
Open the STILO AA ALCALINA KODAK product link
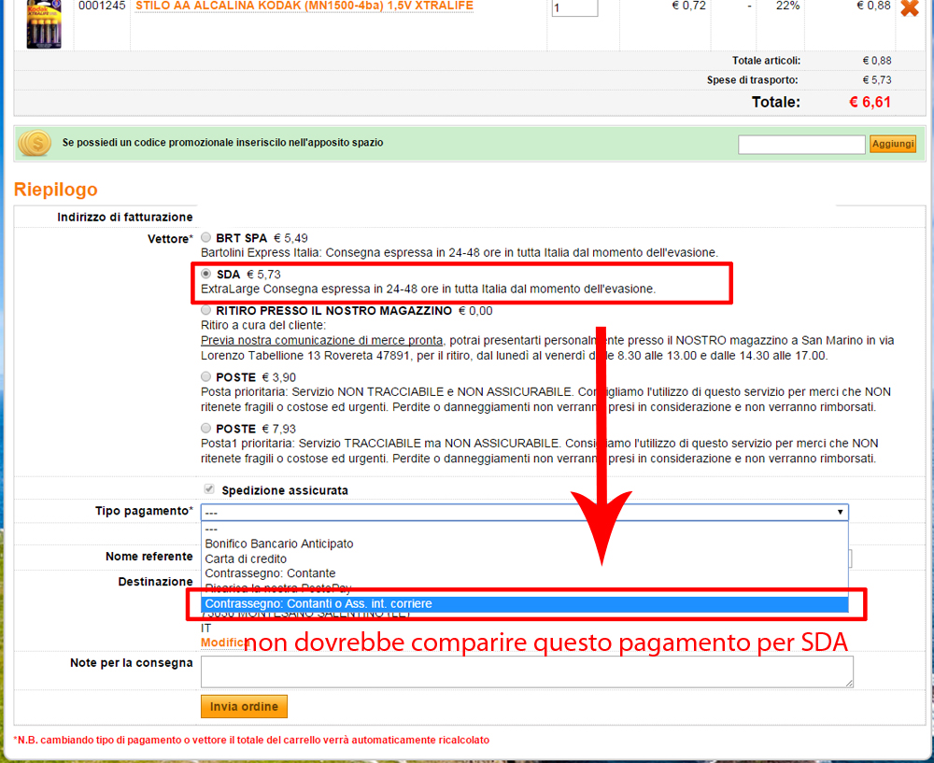coord(304,6)
